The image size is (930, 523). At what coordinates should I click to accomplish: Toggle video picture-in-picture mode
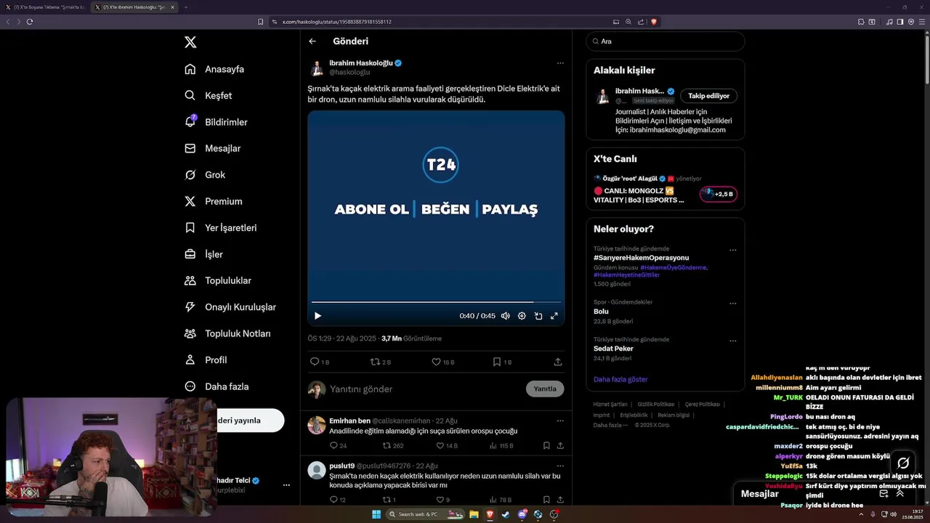click(x=538, y=316)
